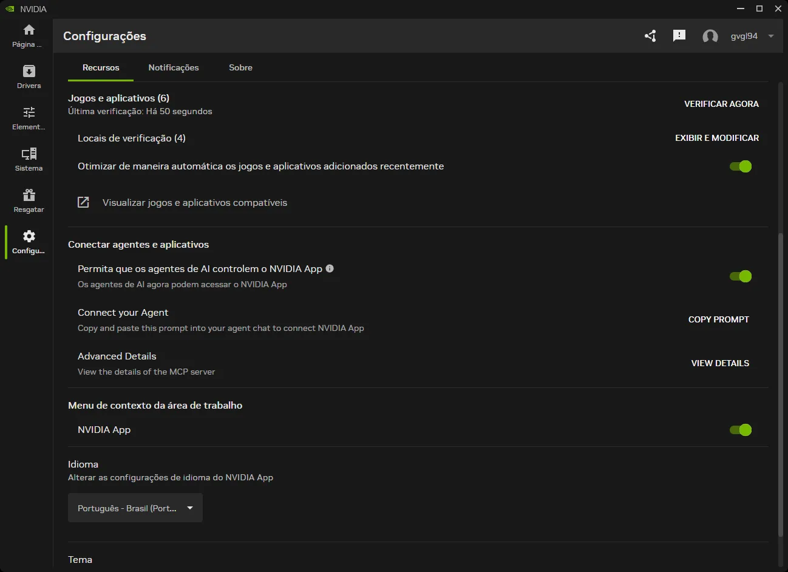Toggle NVIDIA App desktop context menu
The width and height of the screenshot is (788, 572).
pyautogui.click(x=741, y=430)
